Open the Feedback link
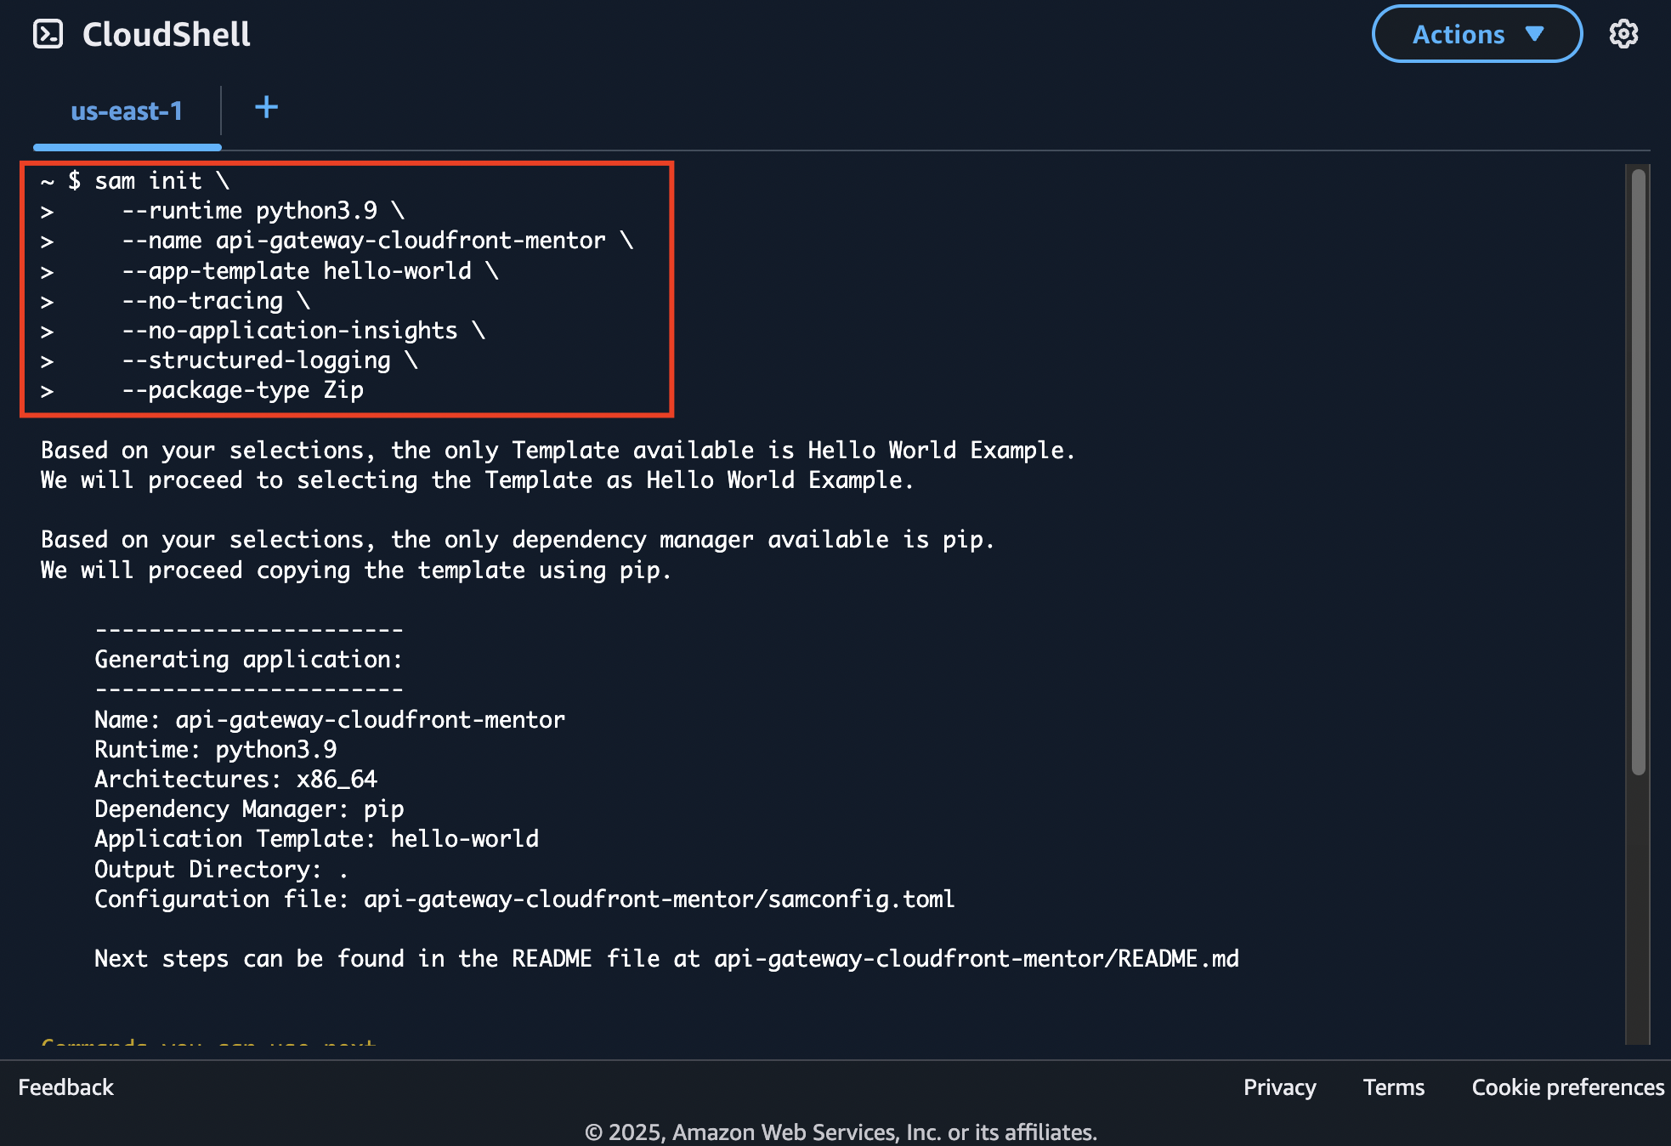Viewport: 1671px width, 1146px height. [x=65, y=1087]
